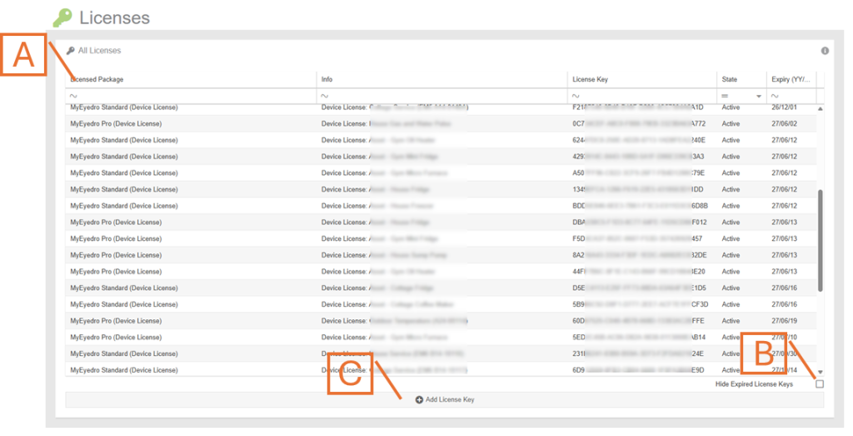Select license key ending in 3A3
This screenshot has height=436, width=853.
coord(638,157)
